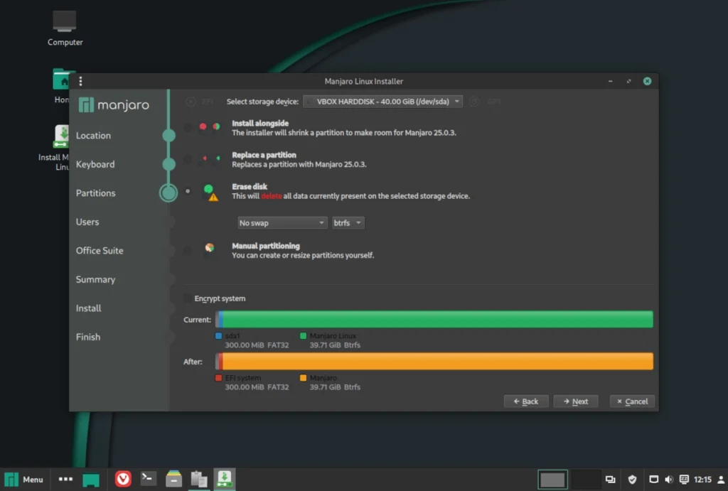Click the Replace a partition option icon

tap(210, 158)
